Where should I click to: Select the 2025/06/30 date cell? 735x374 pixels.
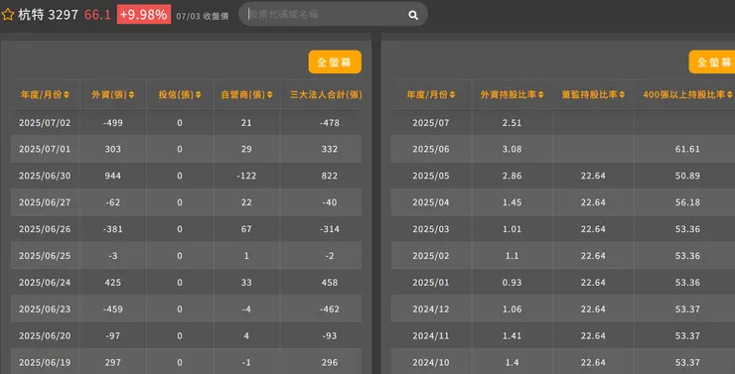coord(45,176)
